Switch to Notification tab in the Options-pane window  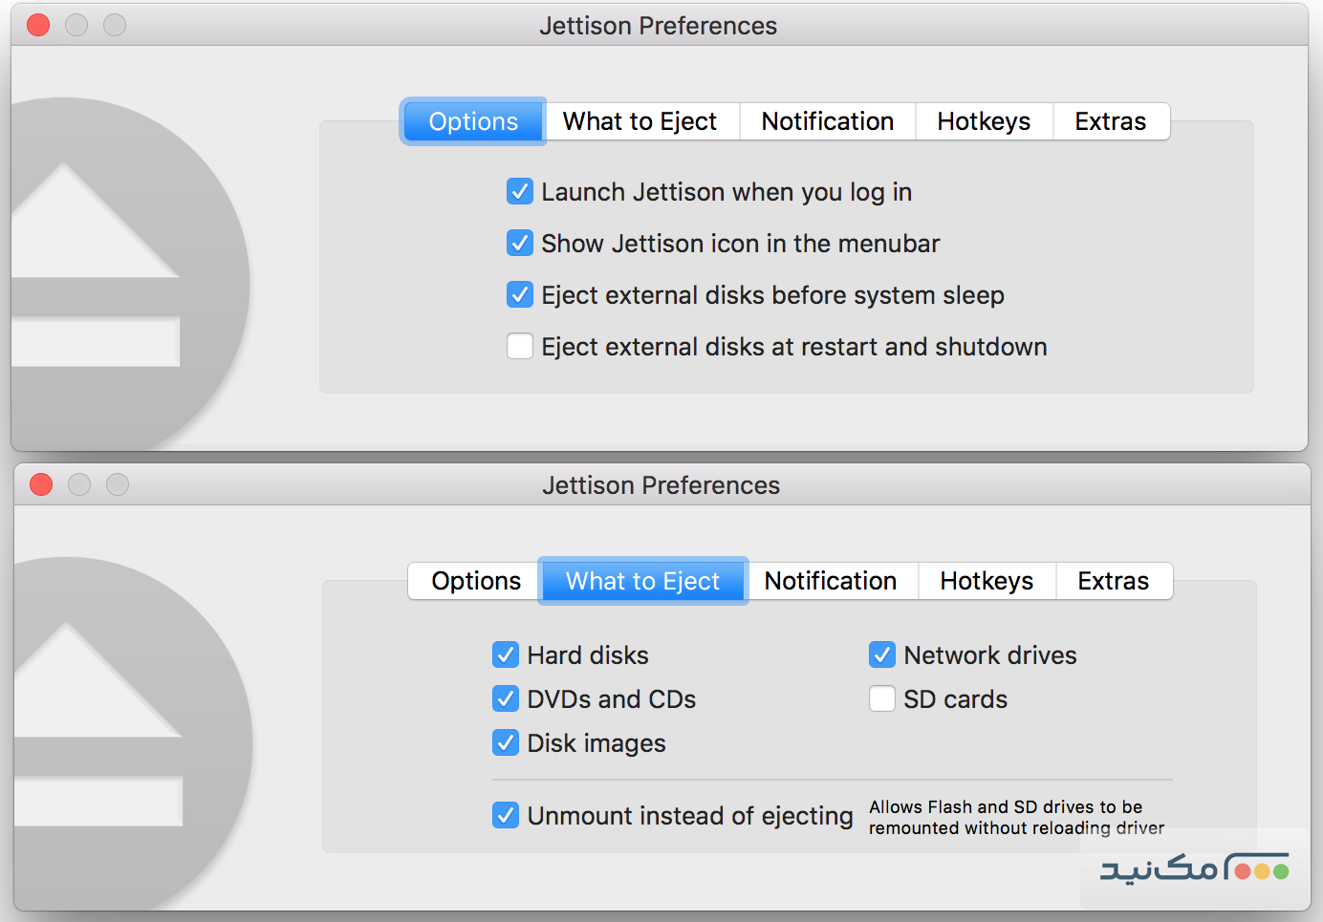[827, 121]
